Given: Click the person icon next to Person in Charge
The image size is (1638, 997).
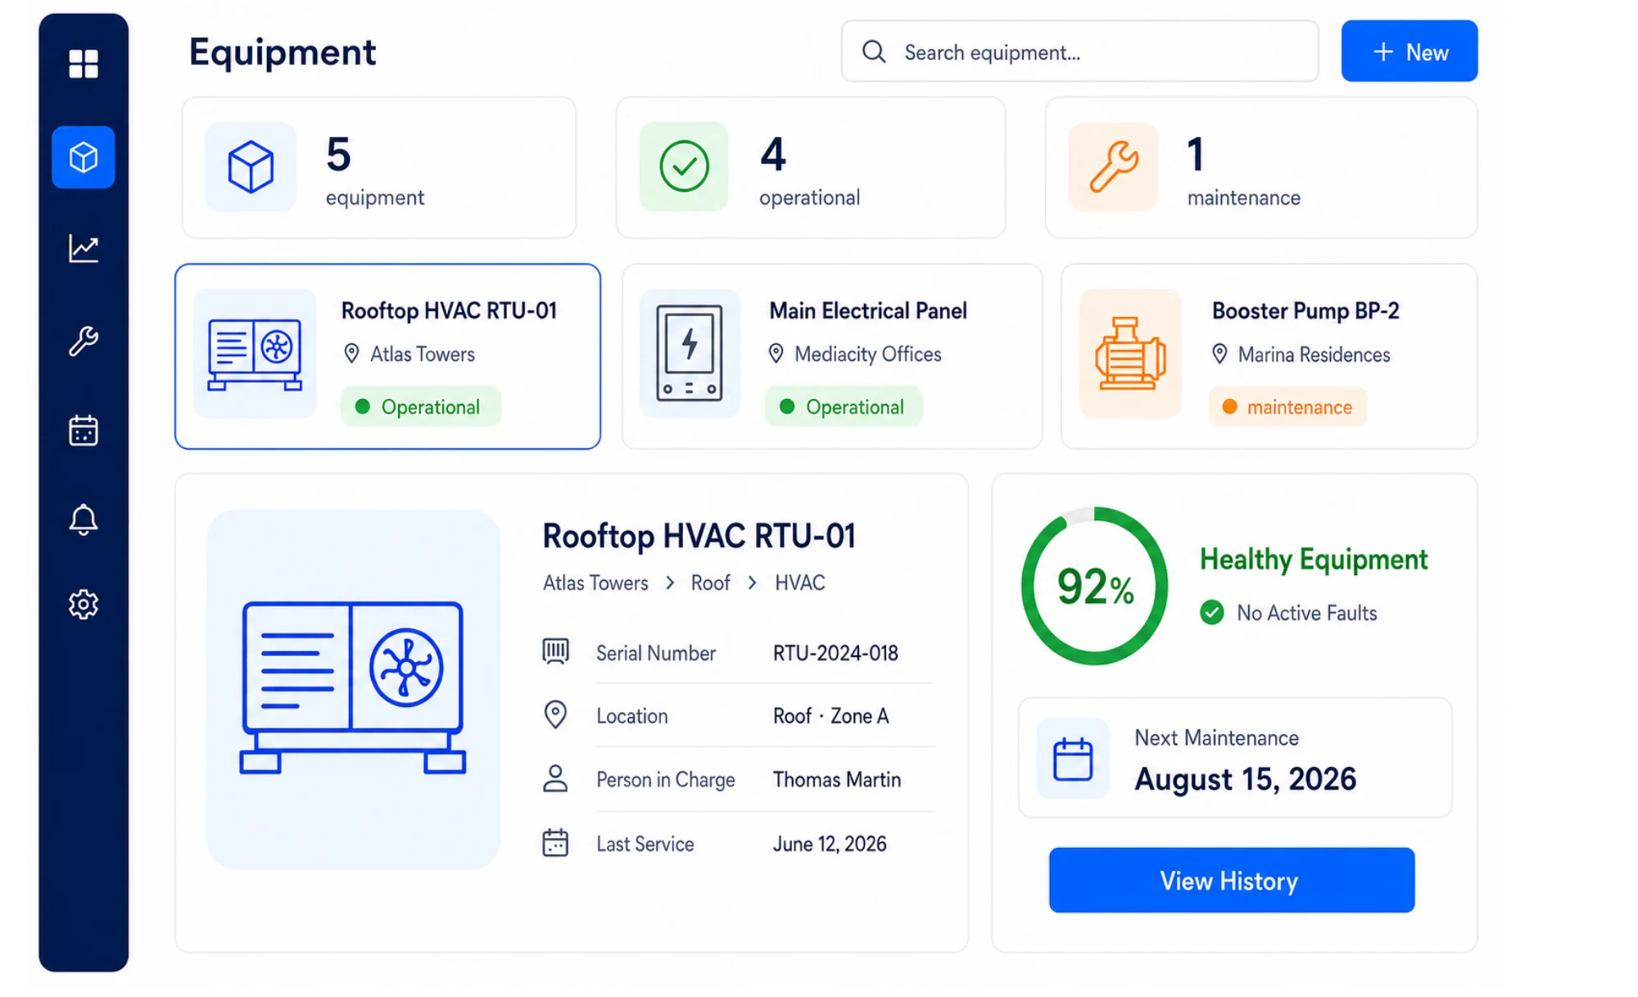Looking at the screenshot, I should pos(555,778).
